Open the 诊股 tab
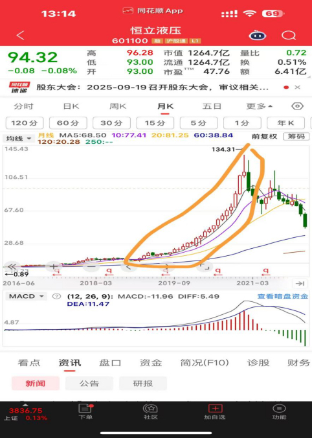312x438 pixels. click(258, 363)
